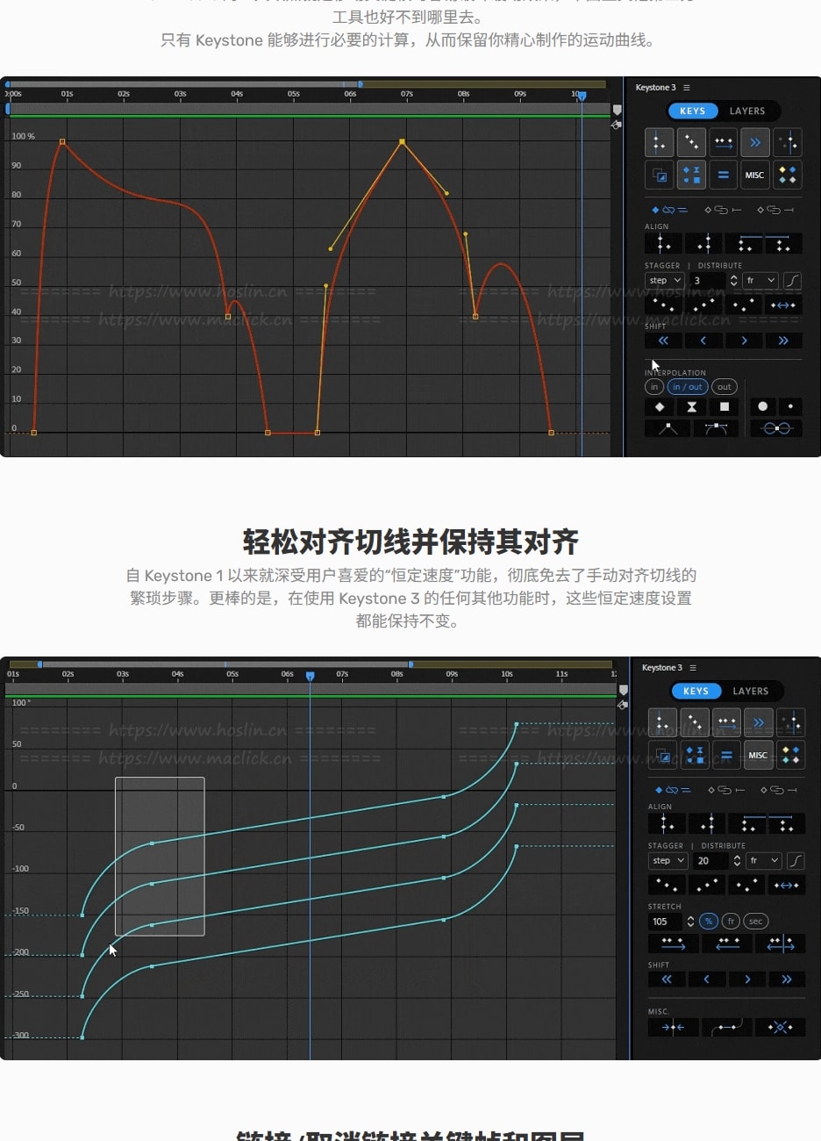821x1141 pixels.
Task: Shift keys one step left in Interpolation panel
Action: (x=703, y=341)
